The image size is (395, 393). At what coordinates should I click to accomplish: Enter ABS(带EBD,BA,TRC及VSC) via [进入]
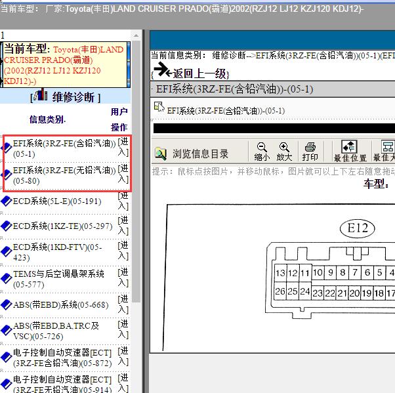pos(123,329)
